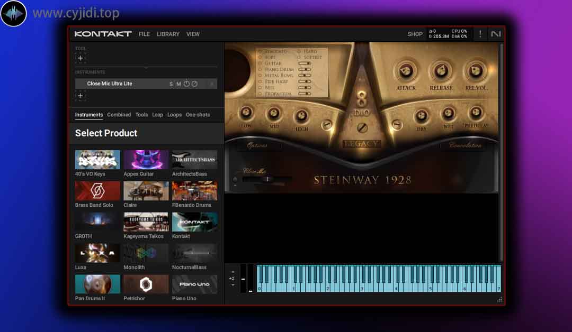Click the RELEASE knob

(x=441, y=71)
